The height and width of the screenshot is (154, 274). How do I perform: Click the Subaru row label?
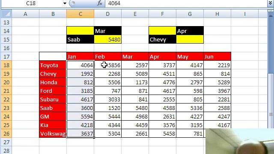click(53, 99)
